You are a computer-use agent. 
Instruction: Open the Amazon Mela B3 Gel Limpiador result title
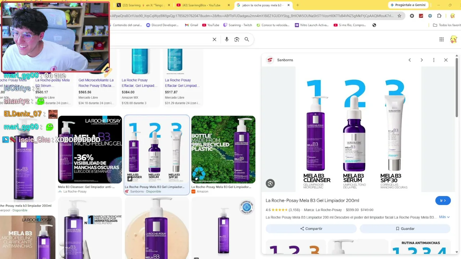click(x=221, y=187)
